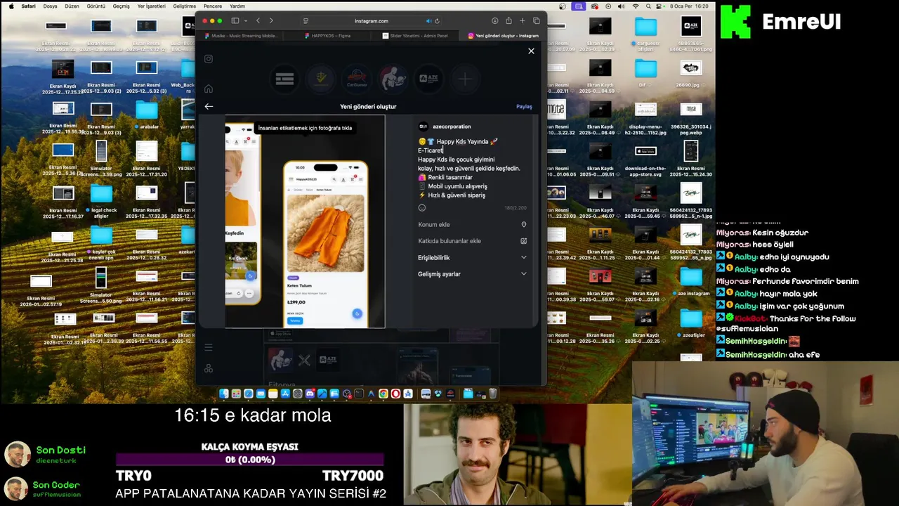Open Opera from the Dock

pyautogui.click(x=395, y=394)
